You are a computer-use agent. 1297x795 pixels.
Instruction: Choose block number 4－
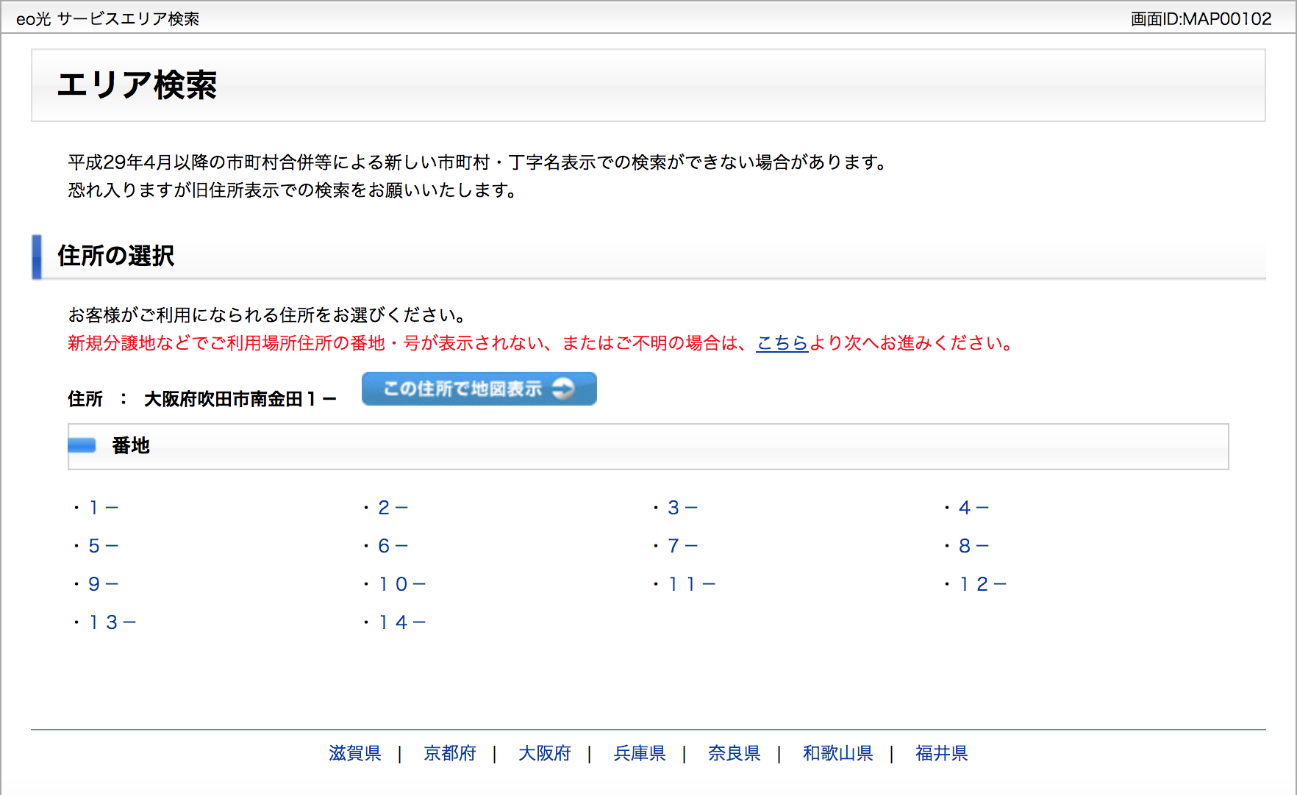pyautogui.click(x=973, y=508)
